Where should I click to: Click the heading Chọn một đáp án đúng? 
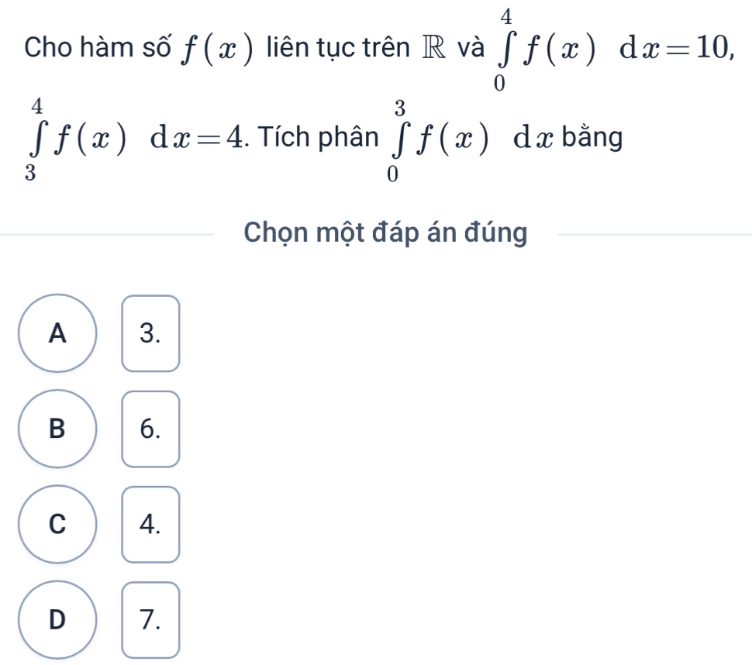tap(385, 233)
